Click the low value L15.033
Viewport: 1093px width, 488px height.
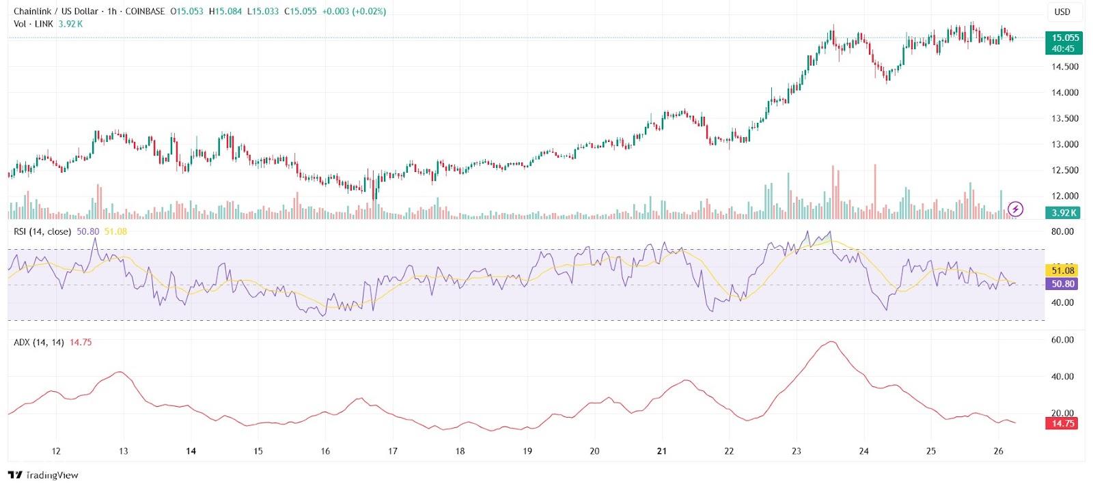point(262,12)
